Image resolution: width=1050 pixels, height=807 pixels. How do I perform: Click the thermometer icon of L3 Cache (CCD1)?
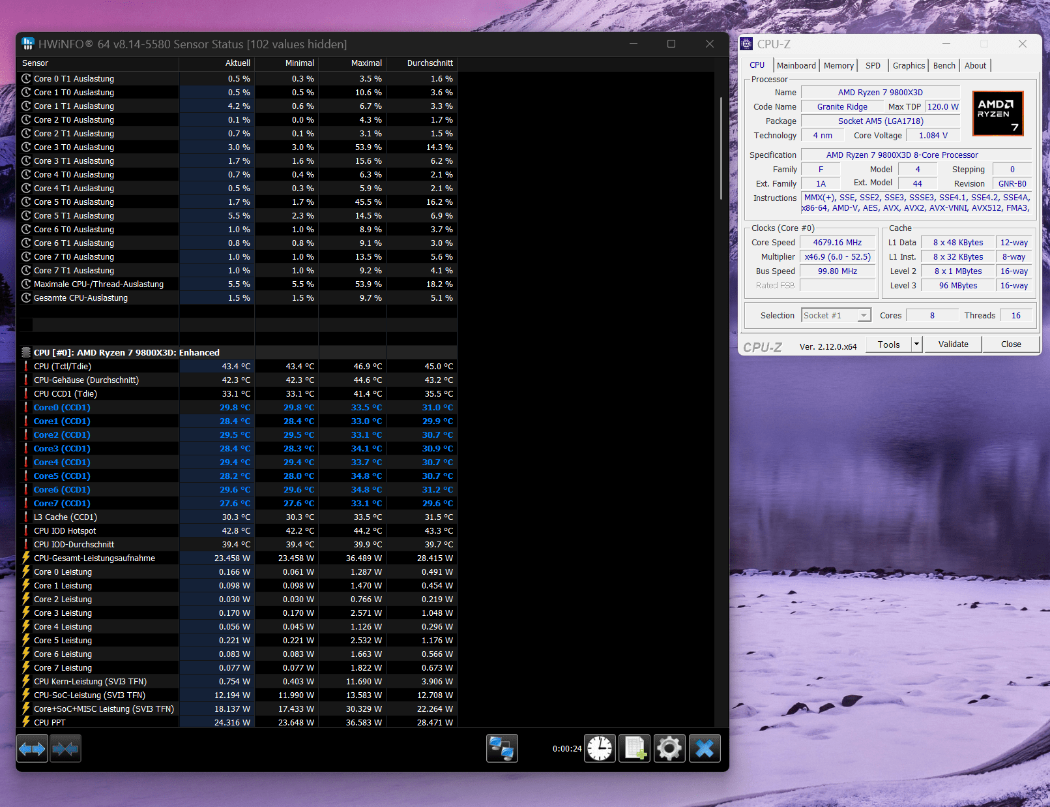pyautogui.click(x=26, y=517)
